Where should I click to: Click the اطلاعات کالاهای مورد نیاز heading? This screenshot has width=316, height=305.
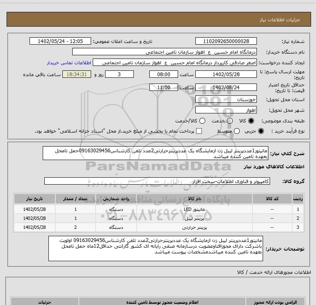274,167
